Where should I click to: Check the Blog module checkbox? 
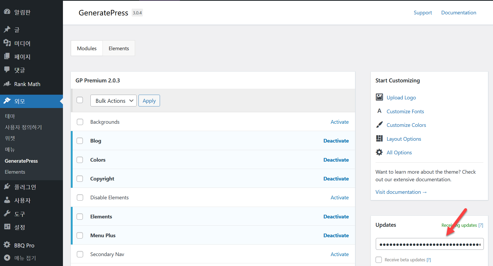(80, 141)
